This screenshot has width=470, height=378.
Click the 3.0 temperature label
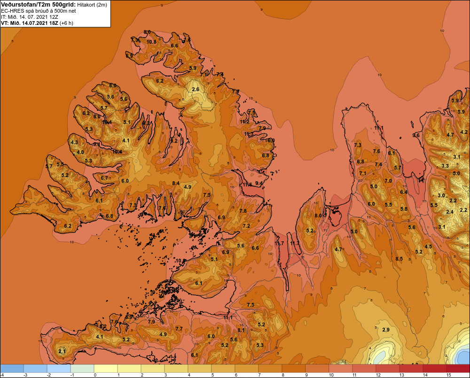pos(441,196)
